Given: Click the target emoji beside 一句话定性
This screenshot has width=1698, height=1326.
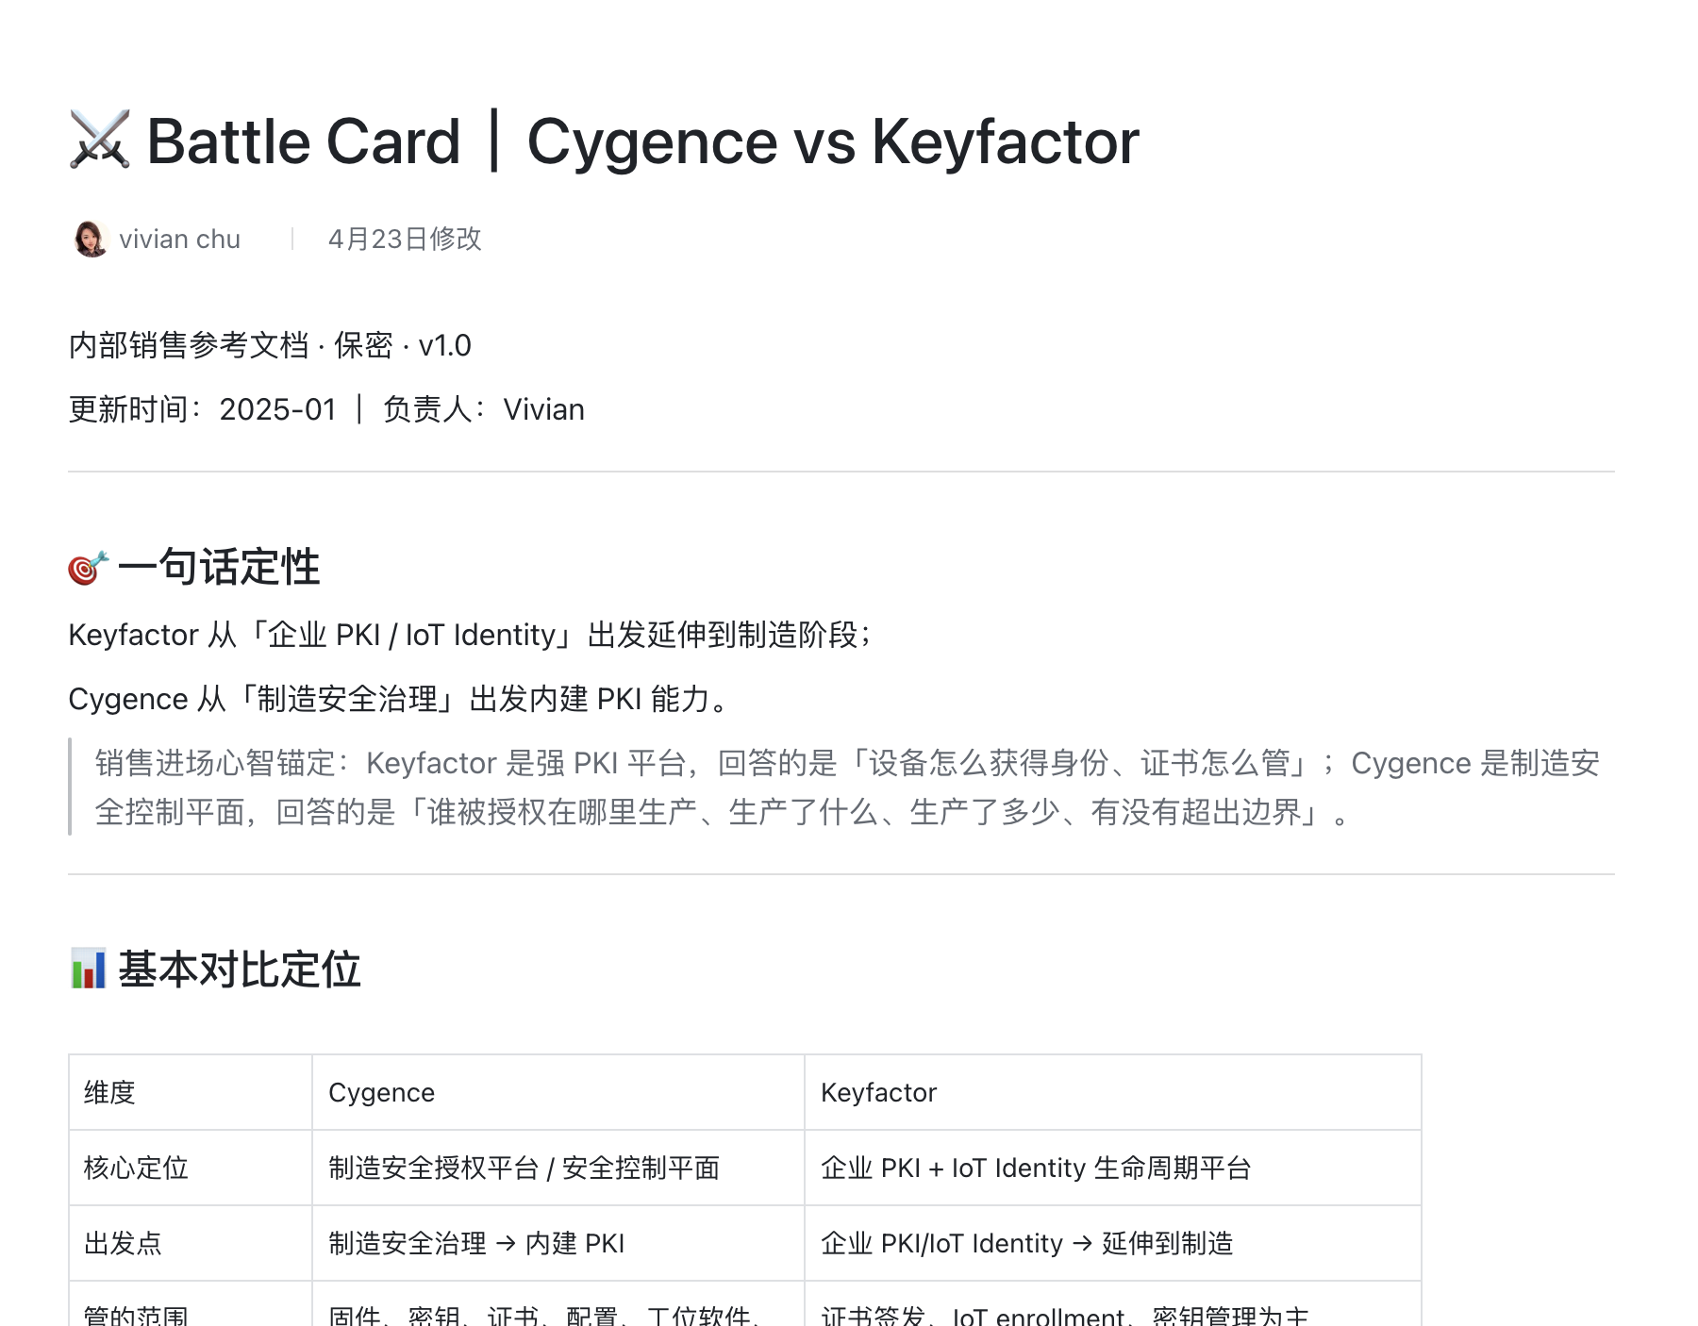Looking at the screenshot, I should click(88, 568).
